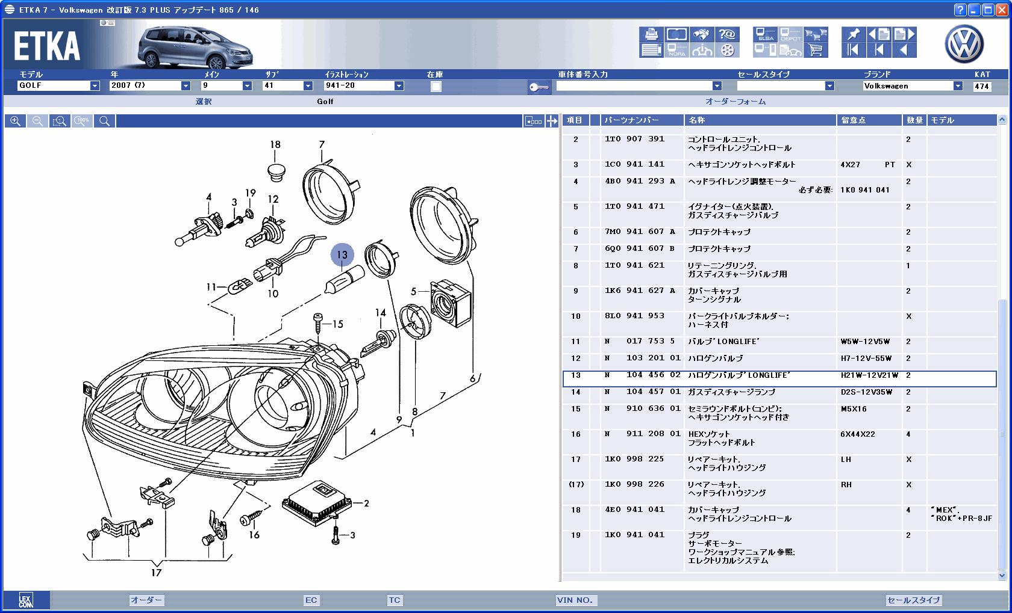
Task: Click the オーダー bottom bar item
Action: 146,600
